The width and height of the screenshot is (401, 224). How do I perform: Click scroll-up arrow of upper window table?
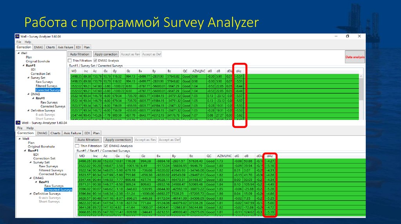(x=361, y=76)
